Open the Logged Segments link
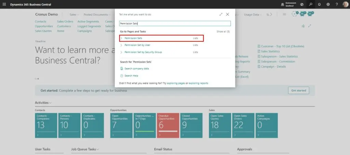This screenshot has height=155, width=350. [89, 26]
